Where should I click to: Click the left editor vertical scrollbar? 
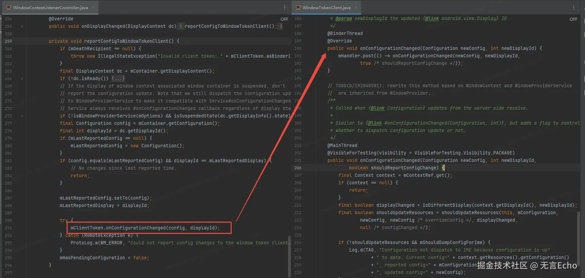289,255
